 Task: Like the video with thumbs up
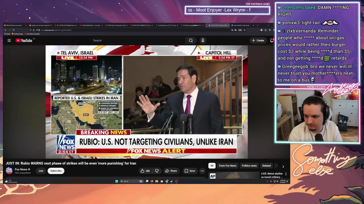pos(145,171)
